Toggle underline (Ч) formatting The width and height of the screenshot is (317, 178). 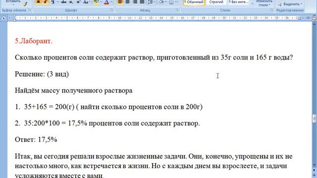[53, 2]
